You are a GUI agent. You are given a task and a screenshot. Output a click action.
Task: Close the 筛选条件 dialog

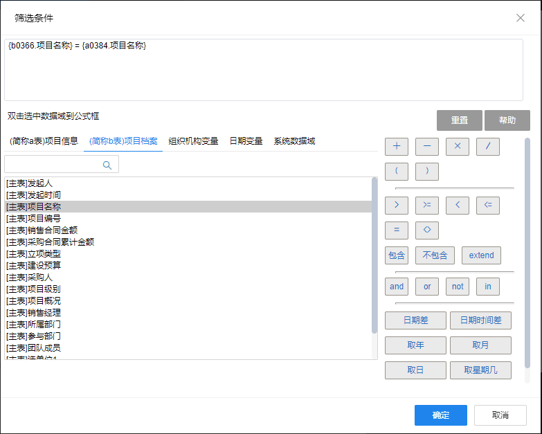pos(521,18)
